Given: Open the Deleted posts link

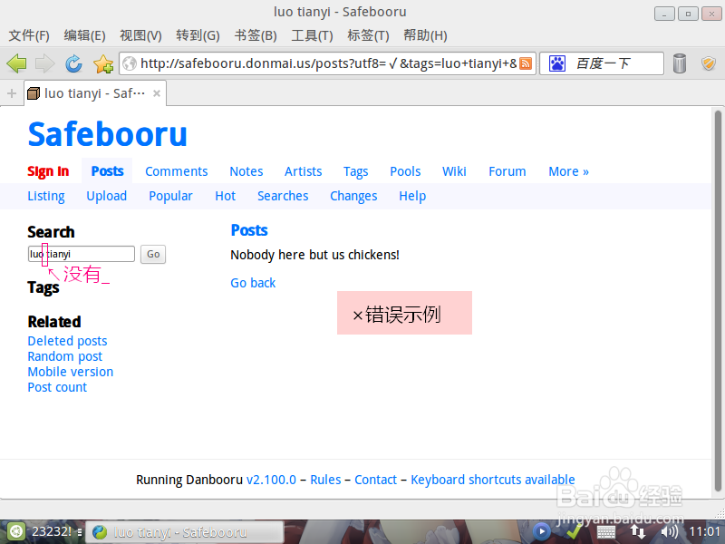Looking at the screenshot, I should click(x=67, y=342).
